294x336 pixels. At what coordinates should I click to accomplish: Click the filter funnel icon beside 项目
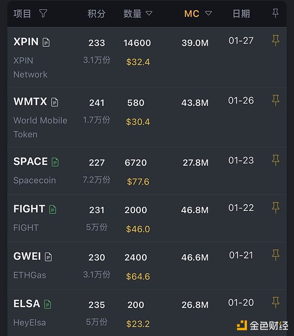coord(43,14)
